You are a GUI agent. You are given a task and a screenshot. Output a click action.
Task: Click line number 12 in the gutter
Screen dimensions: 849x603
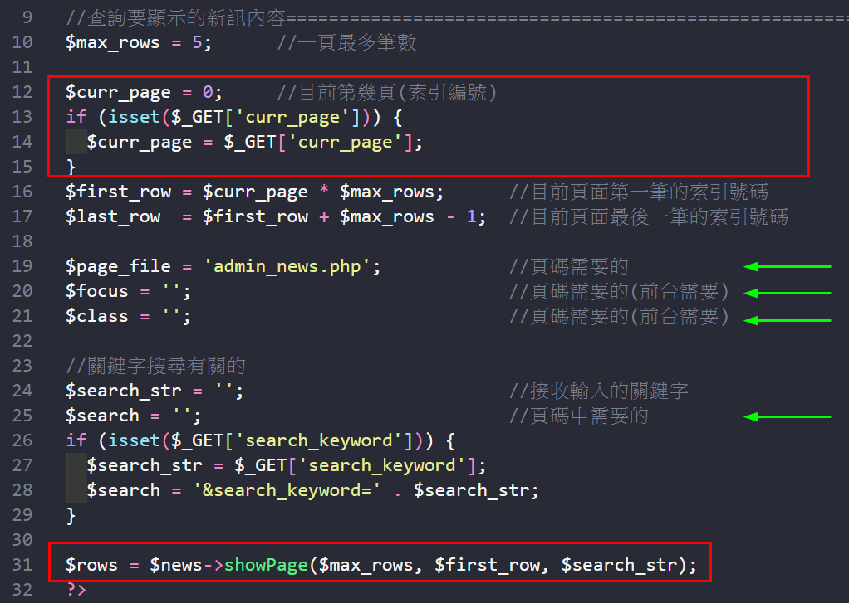(22, 92)
